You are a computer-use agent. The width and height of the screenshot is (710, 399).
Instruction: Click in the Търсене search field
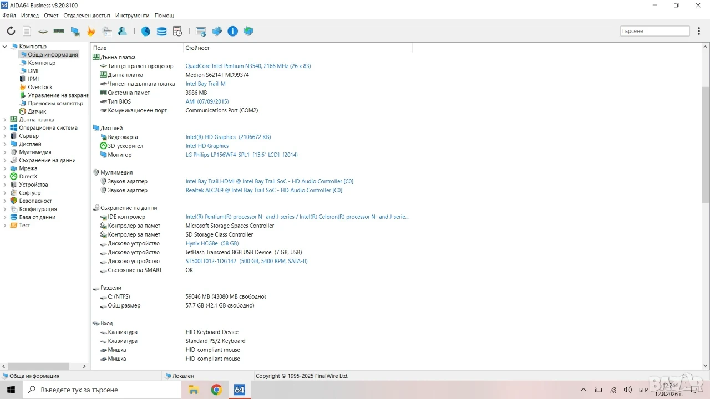[x=655, y=31]
